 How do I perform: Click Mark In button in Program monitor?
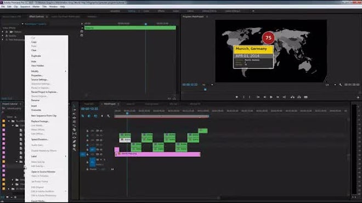(x=244, y=97)
